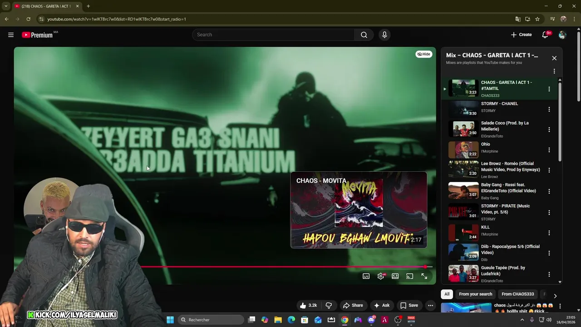Share this video
The image size is (581, 327).
tap(353, 305)
